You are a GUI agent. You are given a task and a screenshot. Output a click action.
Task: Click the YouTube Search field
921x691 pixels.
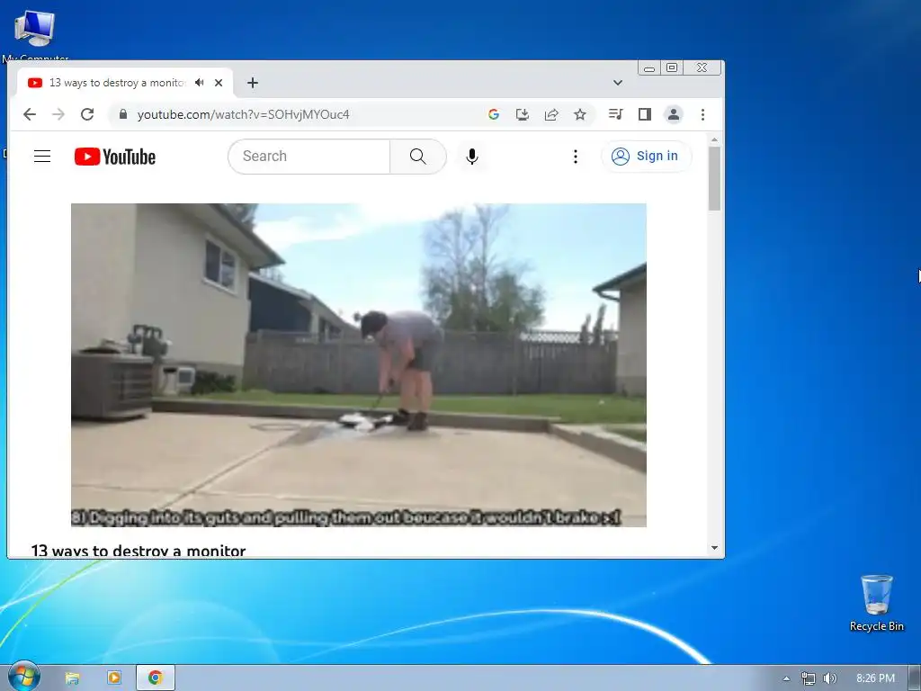click(309, 157)
